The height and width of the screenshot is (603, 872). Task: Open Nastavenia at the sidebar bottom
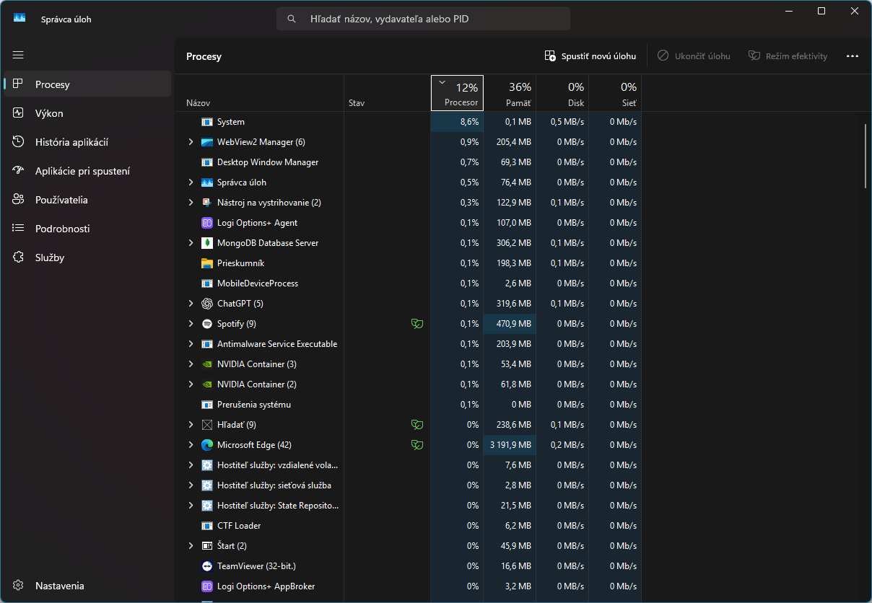(x=87, y=586)
